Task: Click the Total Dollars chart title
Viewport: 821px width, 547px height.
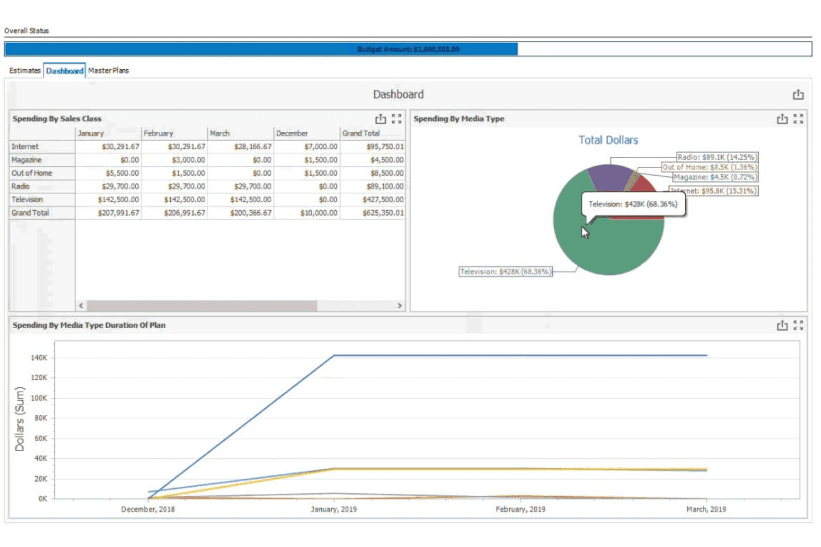Action: (x=608, y=140)
